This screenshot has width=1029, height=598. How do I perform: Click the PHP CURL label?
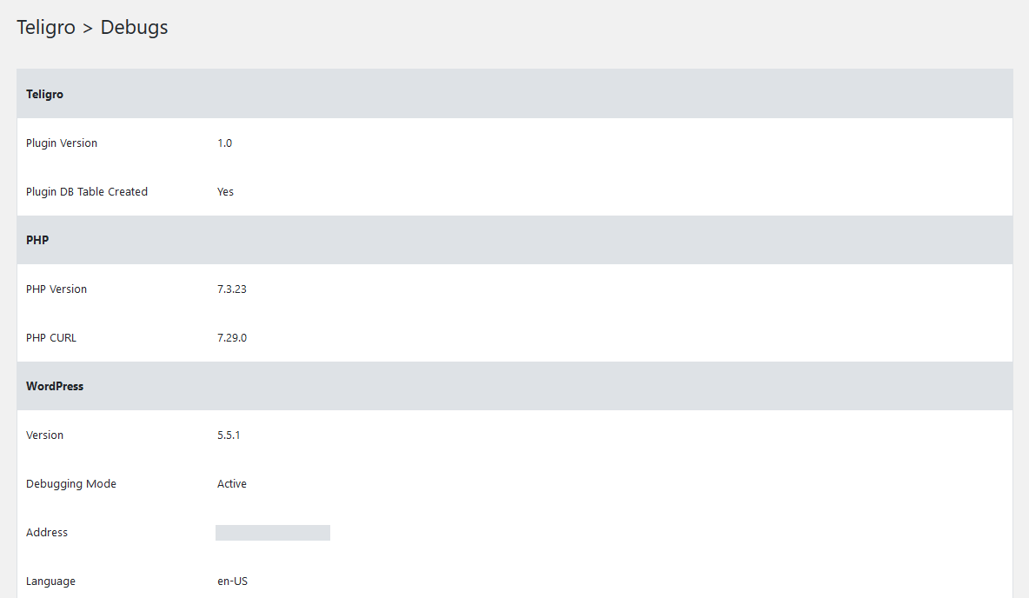[51, 338]
